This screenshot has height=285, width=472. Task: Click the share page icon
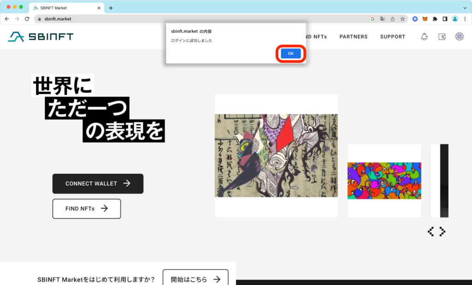[x=393, y=19]
